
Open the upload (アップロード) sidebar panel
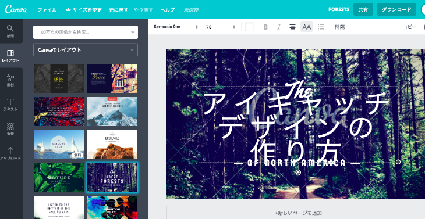point(10,153)
